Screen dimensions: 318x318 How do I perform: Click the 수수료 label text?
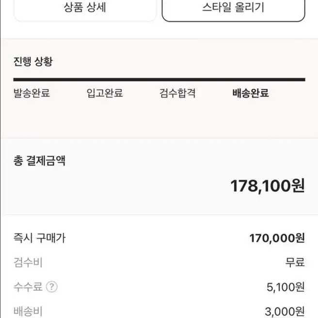coord(28,286)
